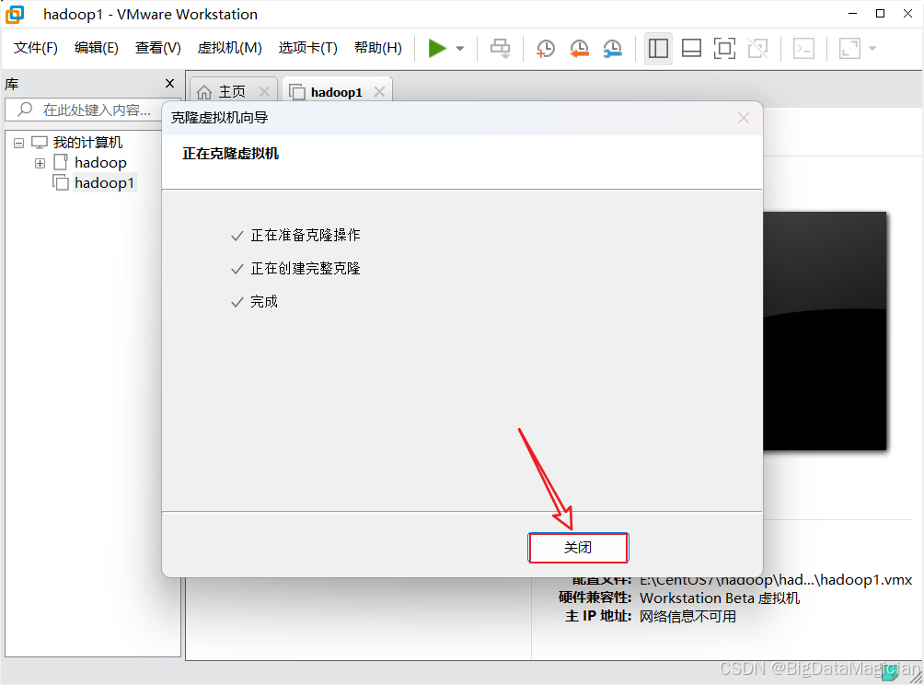
Task: Close the hadoop1 tab
Action: (x=379, y=92)
